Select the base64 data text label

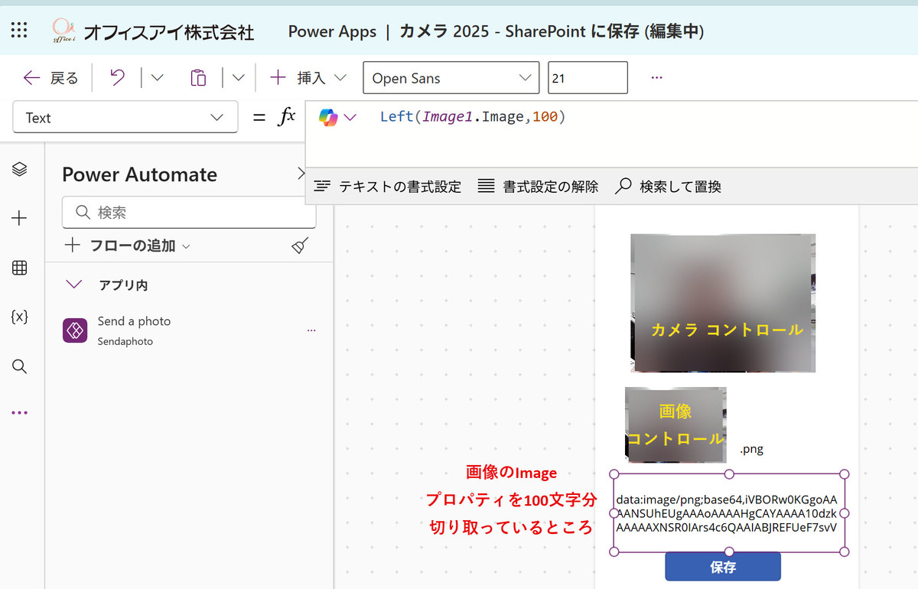tap(729, 513)
